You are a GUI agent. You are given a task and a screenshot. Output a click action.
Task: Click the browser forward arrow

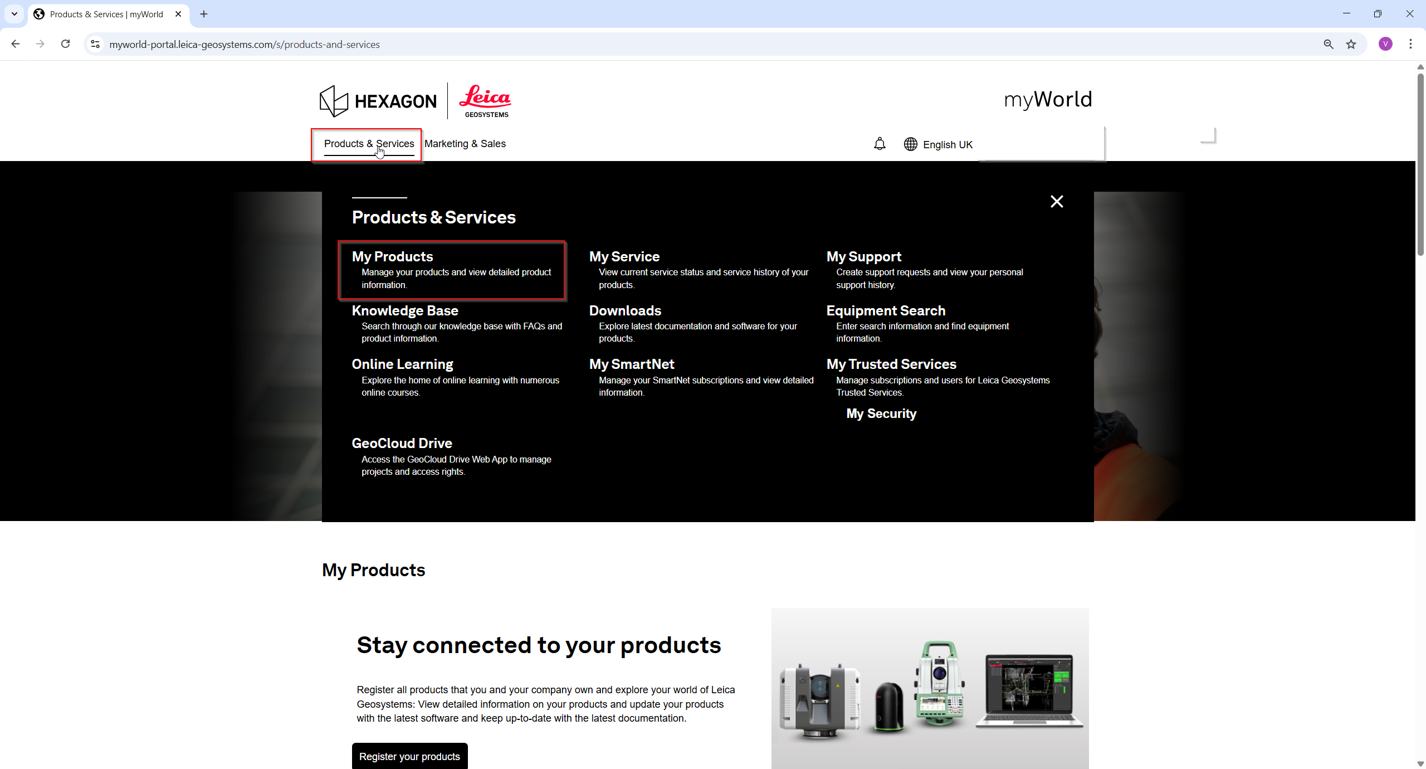coord(40,44)
